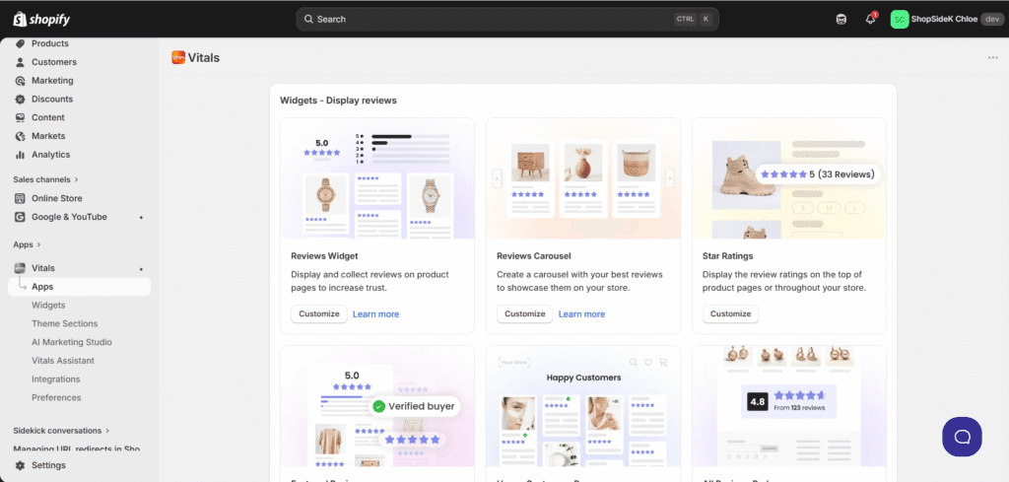Click the Content icon in the sidebar
This screenshot has width=1009, height=482.
tap(20, 117)
